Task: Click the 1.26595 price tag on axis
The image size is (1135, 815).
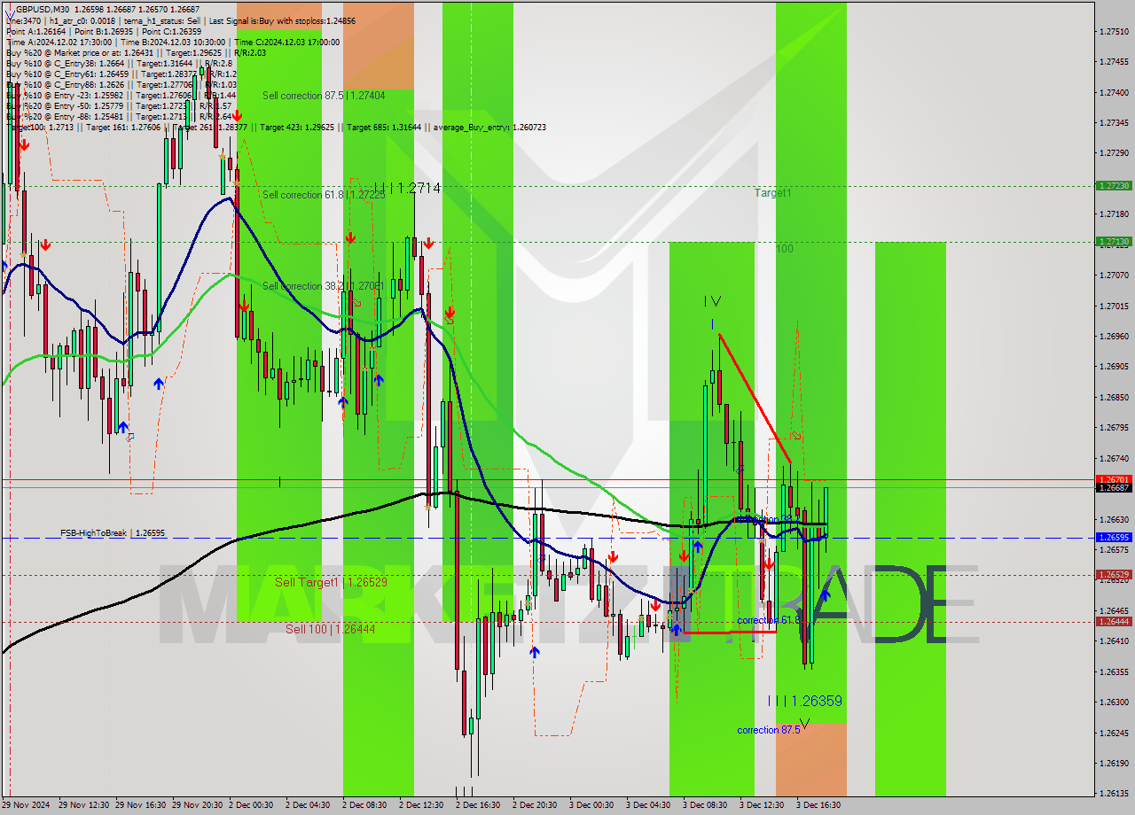Action: pyautogui.click(x=1113, y=538)
